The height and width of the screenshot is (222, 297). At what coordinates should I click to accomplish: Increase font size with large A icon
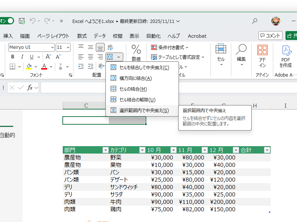coord(48,57)
